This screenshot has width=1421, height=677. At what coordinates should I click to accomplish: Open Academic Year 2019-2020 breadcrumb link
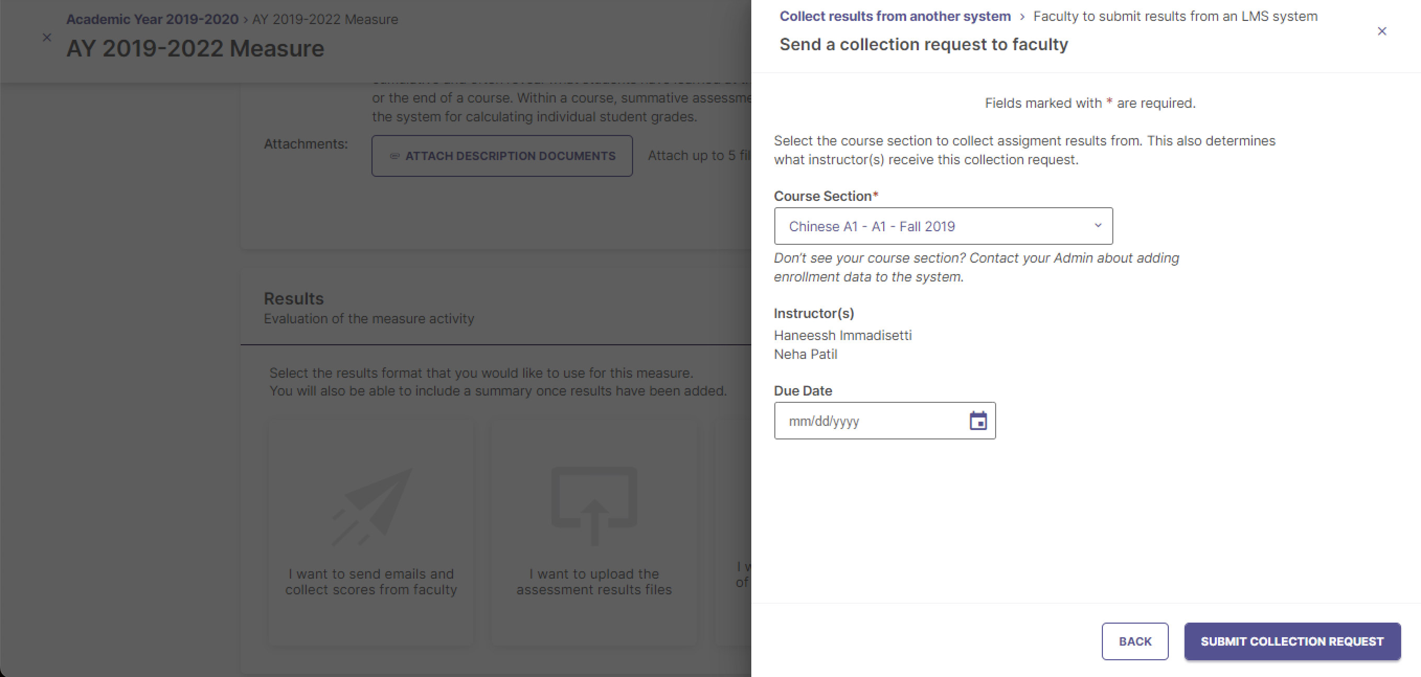(x=152, y=19)
